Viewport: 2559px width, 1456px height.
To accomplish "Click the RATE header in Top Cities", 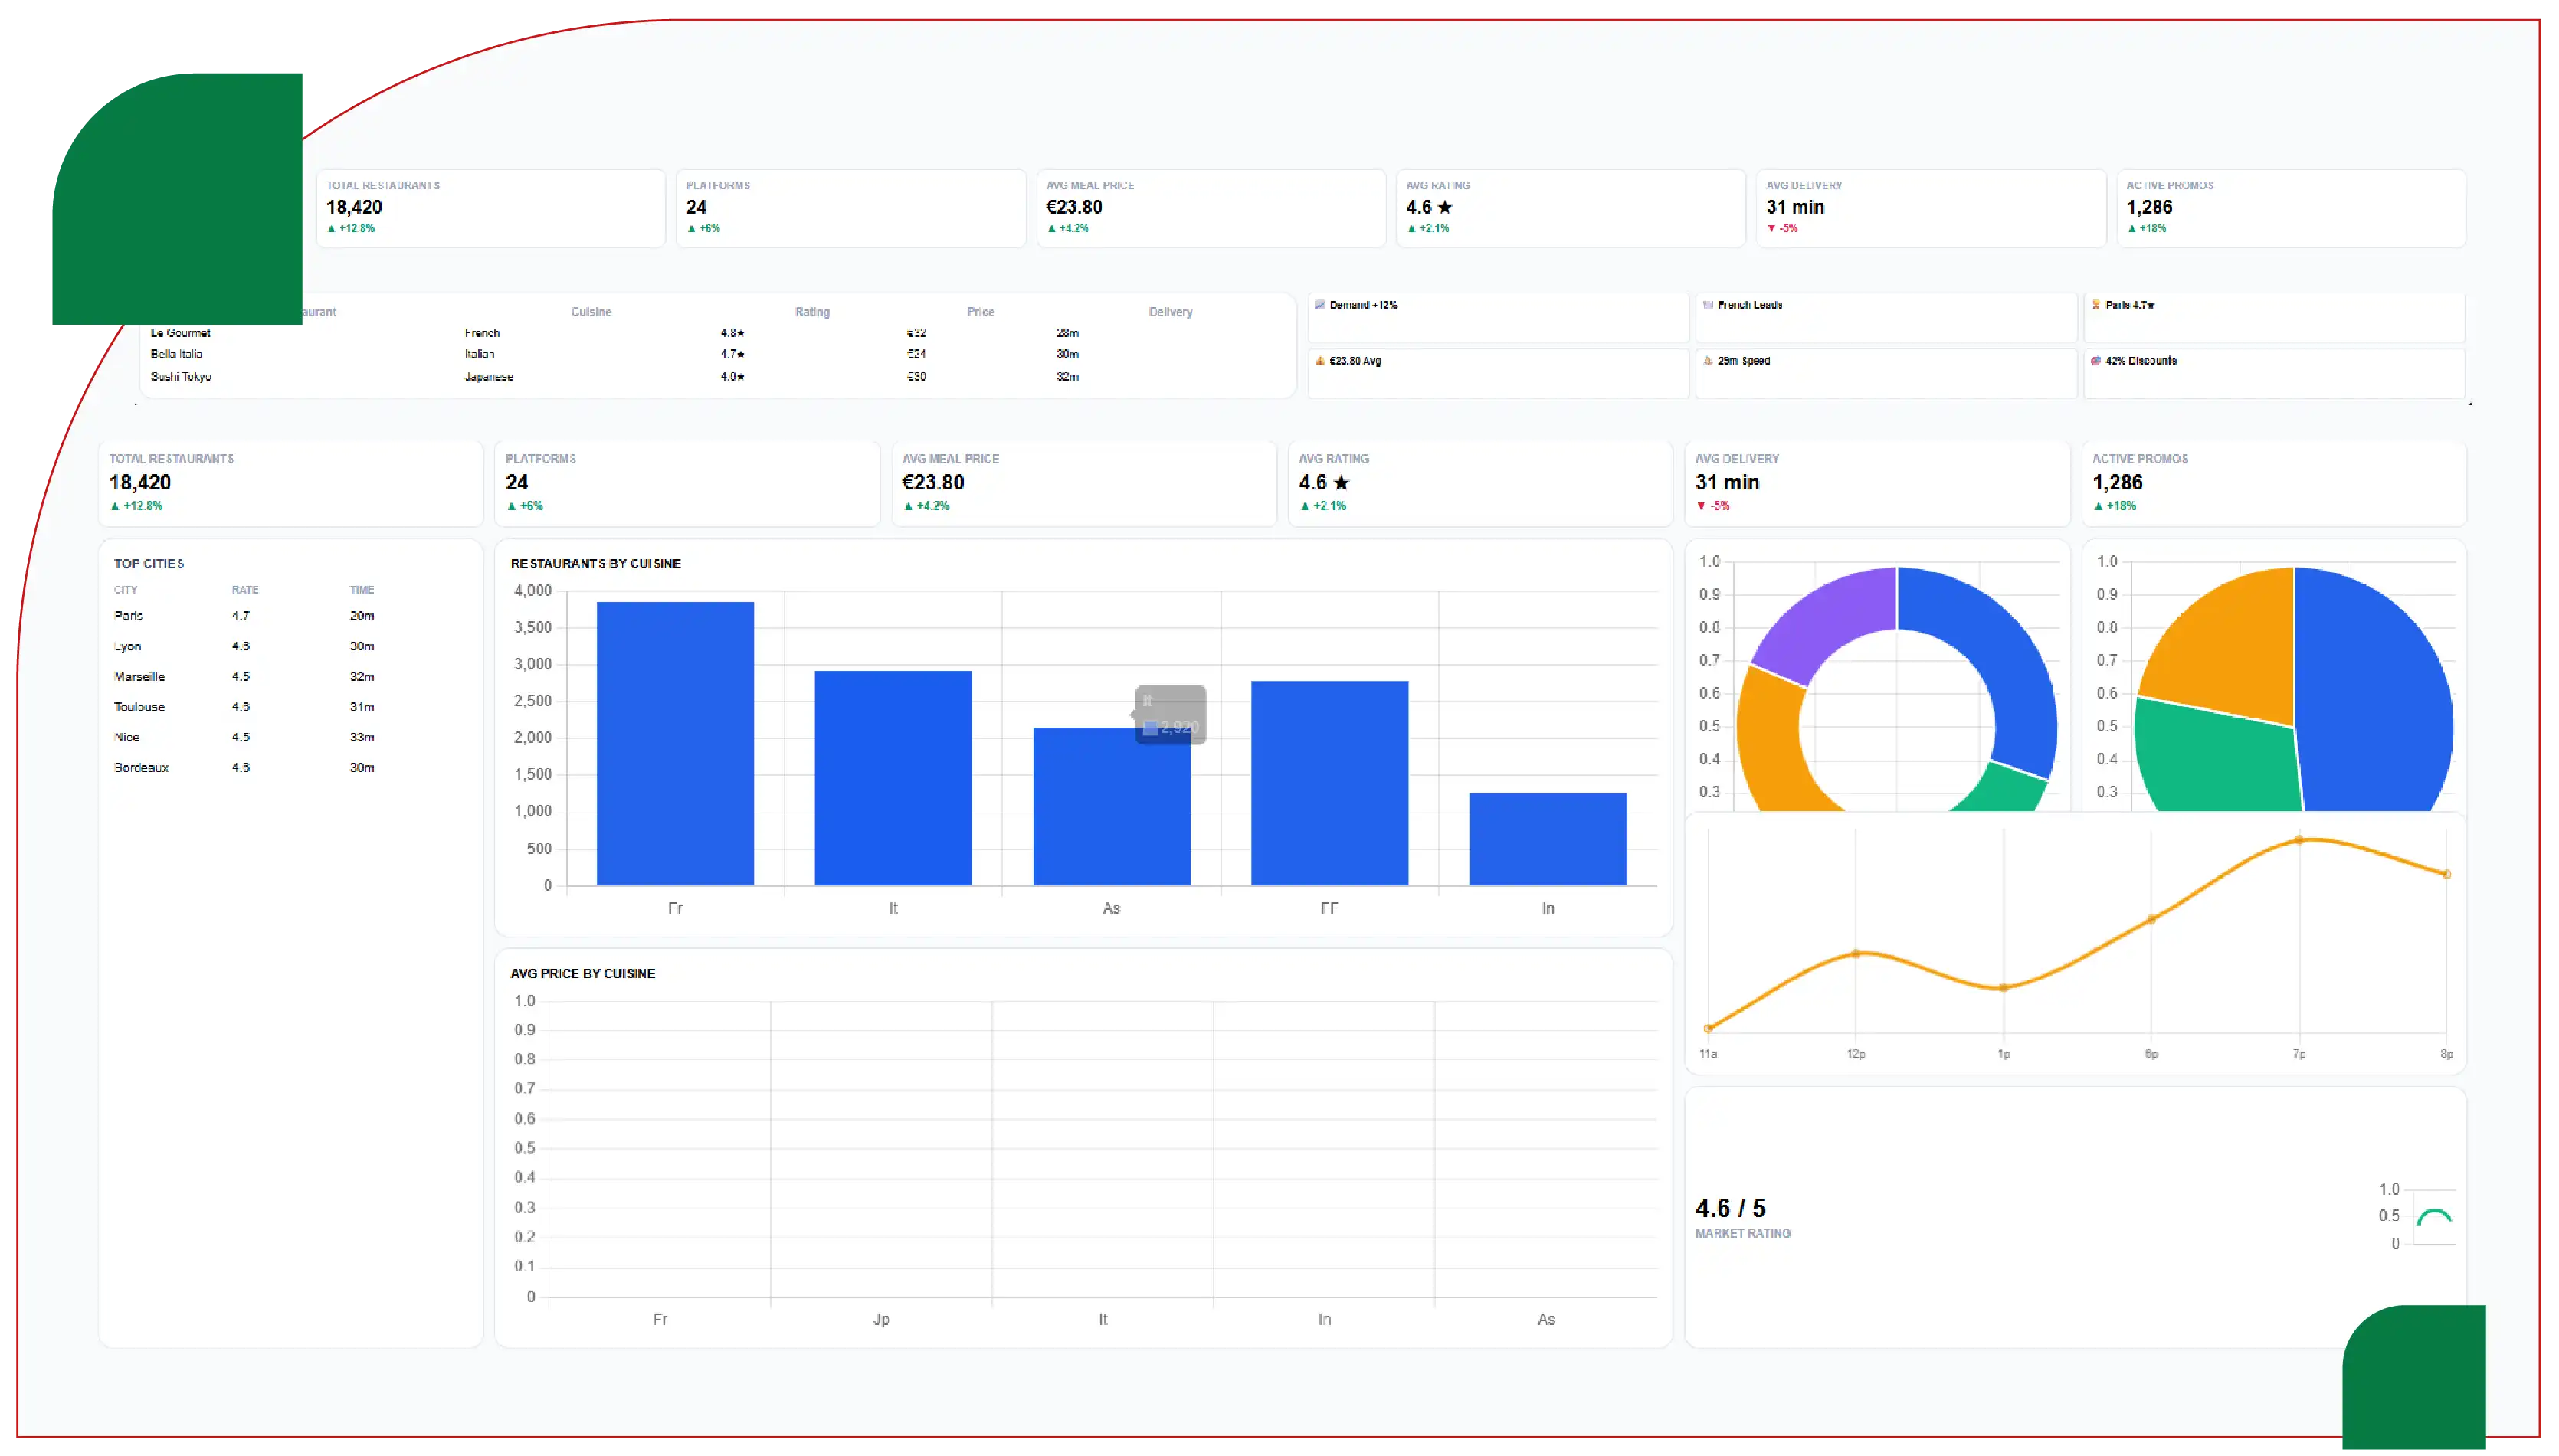I will click(245, 590).
